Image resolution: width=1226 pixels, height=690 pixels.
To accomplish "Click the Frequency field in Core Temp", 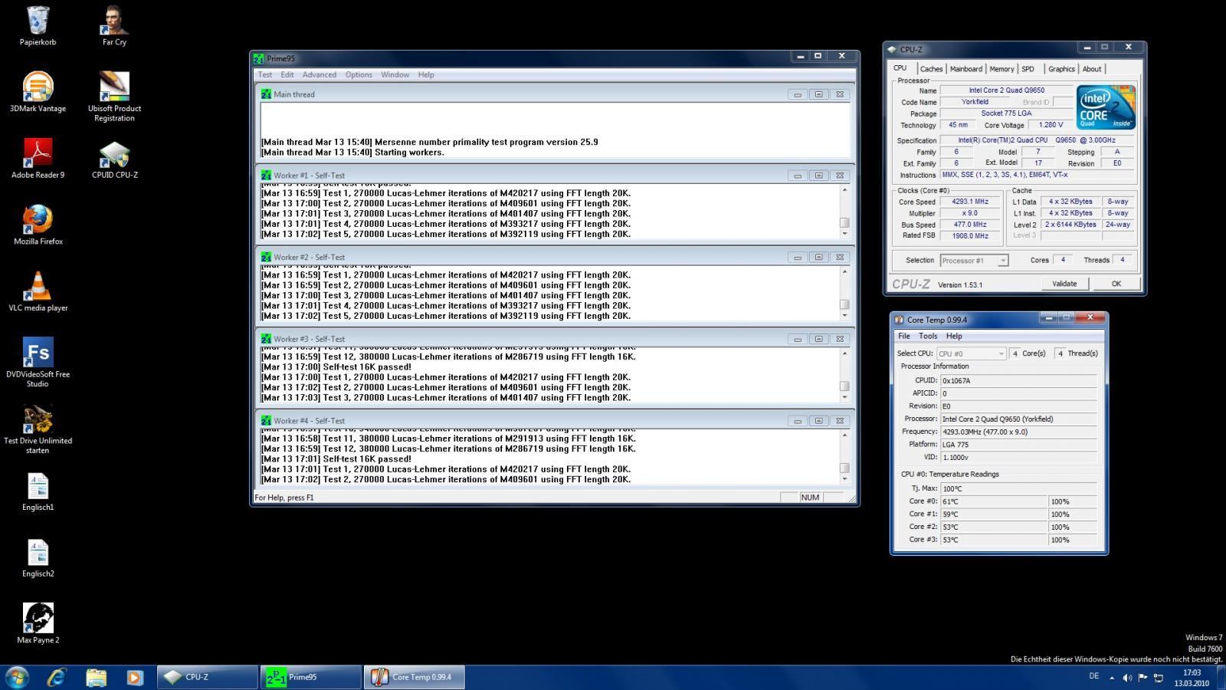I will [1020, 432].
